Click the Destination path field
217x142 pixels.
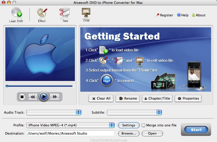pos(70,133)
